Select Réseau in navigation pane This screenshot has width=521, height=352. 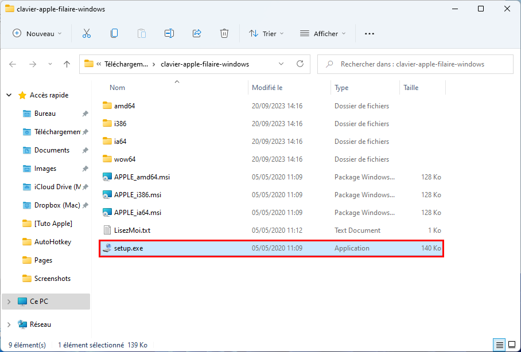click(x=40, y=324)
